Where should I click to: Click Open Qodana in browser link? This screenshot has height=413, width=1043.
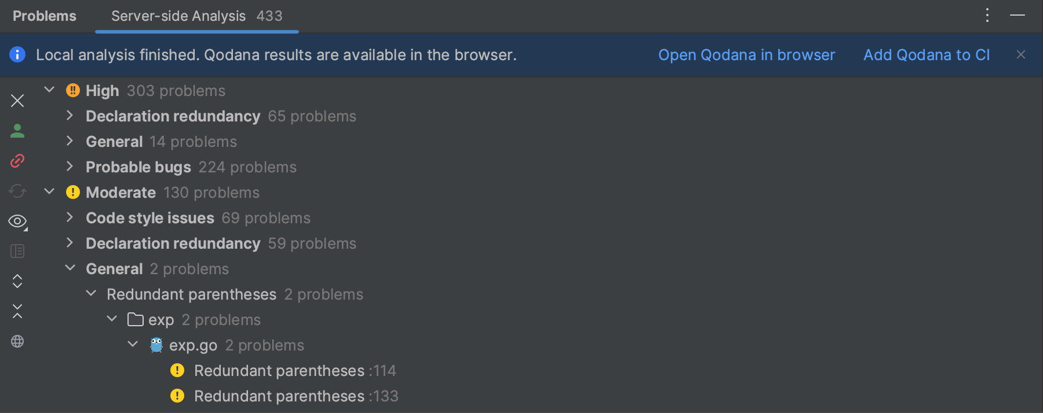[x=746, y=55]
